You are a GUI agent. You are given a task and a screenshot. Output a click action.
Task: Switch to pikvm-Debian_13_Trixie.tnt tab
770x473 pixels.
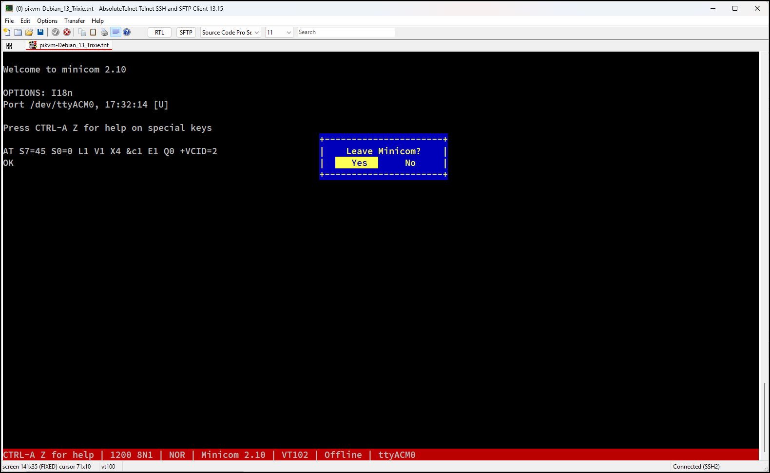pos(74,45)
